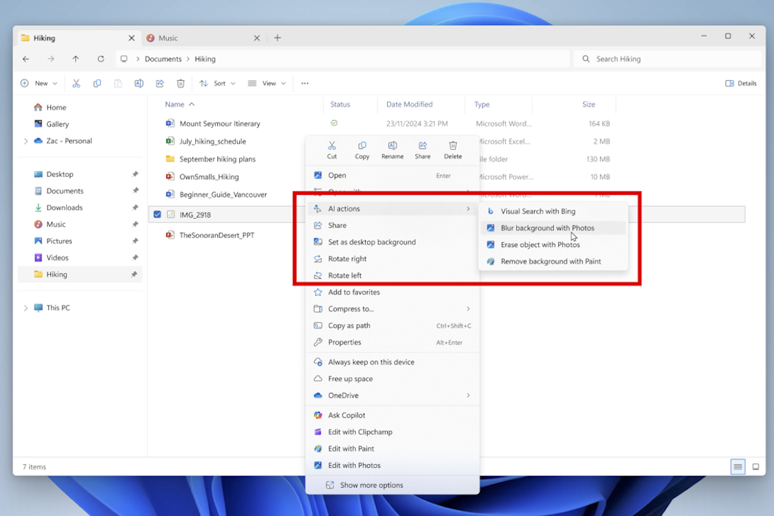This screenshot has width=774, height=516.
Task: Click the Refresh icon beside the address bar
Action: point(101,59)
